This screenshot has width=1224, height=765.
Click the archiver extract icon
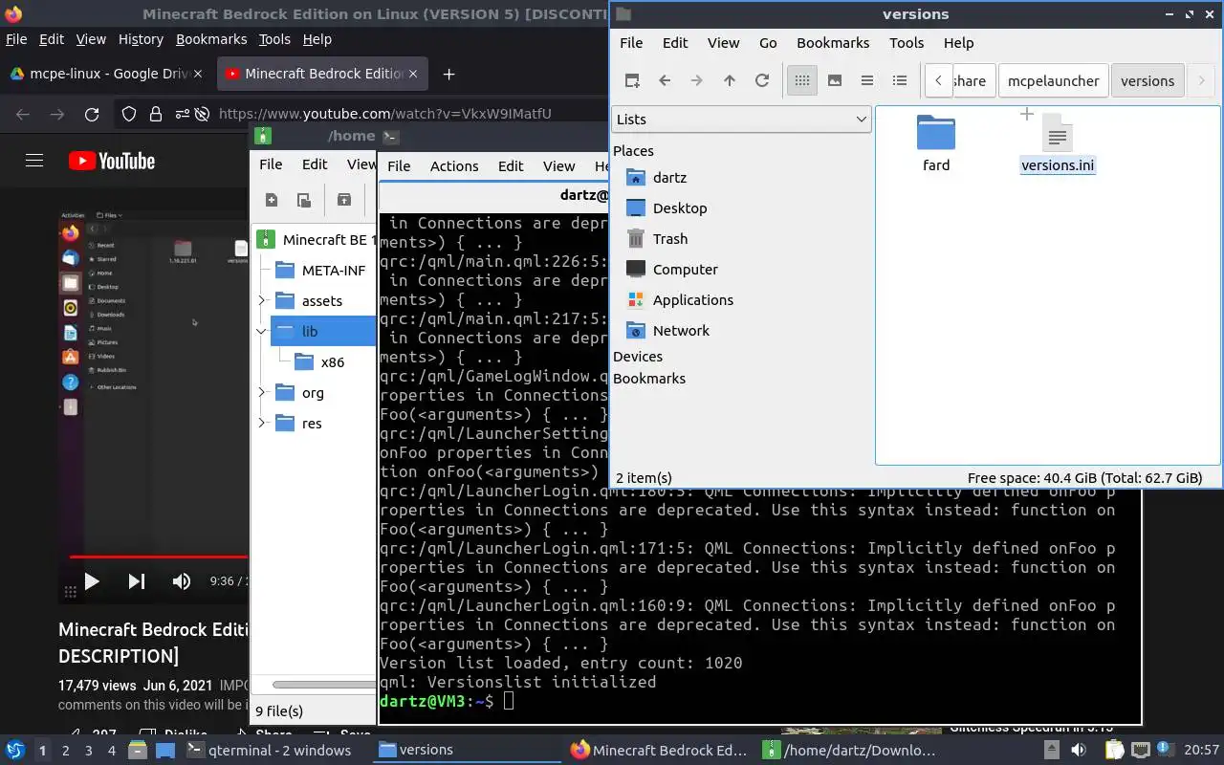(344, 200)
